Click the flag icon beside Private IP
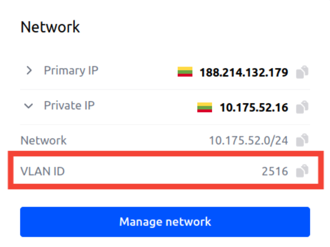330x247 pixels. click(205, 107)
